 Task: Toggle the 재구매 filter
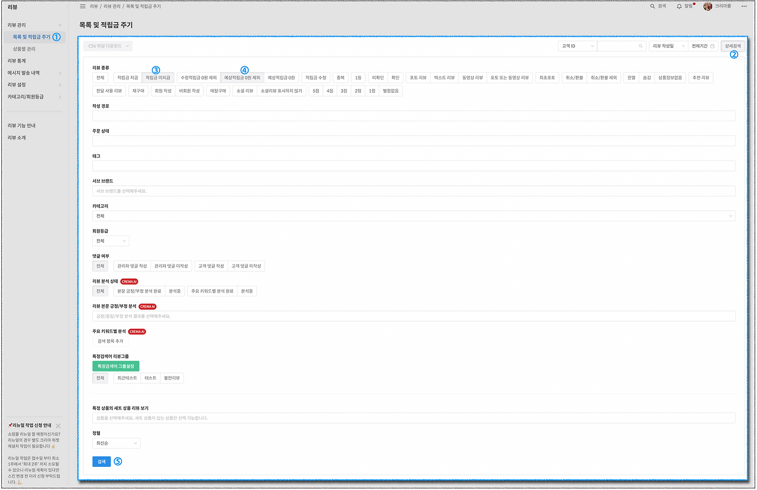pyautogui.click(x=138, y=91)
